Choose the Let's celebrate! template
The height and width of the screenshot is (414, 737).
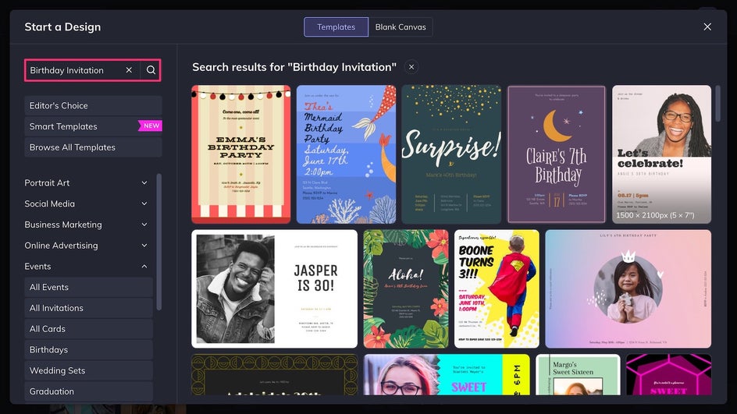click(661, 154)
